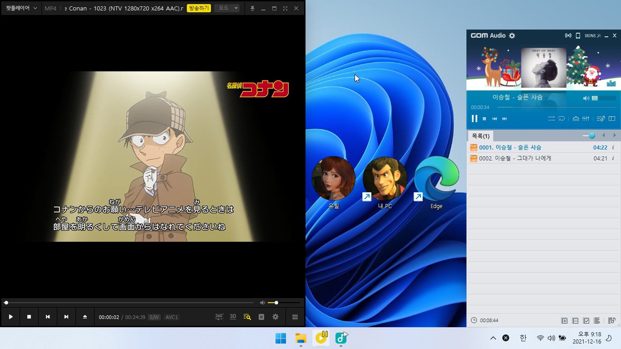The width and height of the screenshot is (621, 349).
Task: Go to next track in GOM Audio
Action: pyautogui.click(x=505, y=119)
